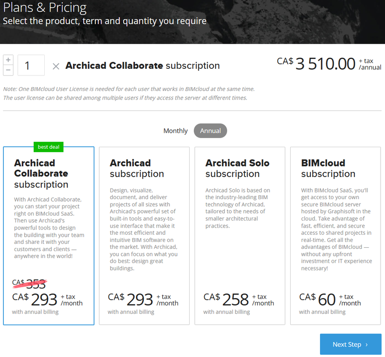Click the multiplication × icon beside quantity
This screenshot has height=357, width=385.
point(56,66)
